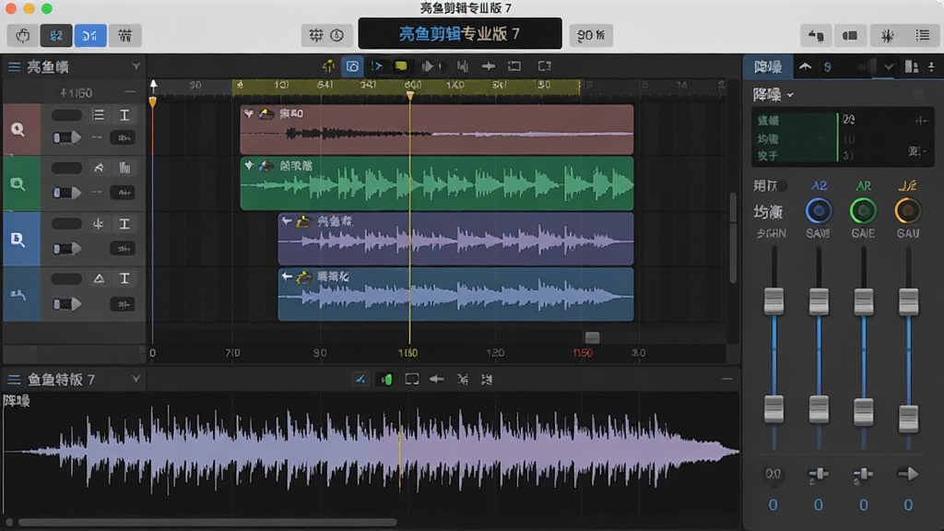Toggle the switch on the bottom blue track
944x531 pixels.
(x=66, y=304)
